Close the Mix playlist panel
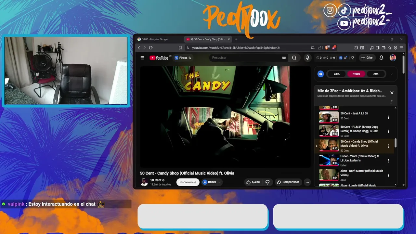 click(392, 93)
